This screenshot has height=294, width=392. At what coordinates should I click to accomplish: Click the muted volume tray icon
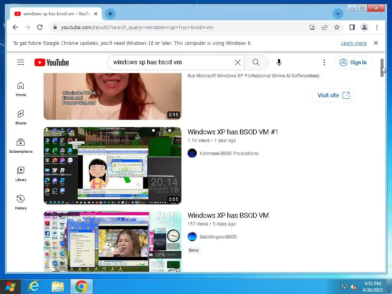pos(353,286)
